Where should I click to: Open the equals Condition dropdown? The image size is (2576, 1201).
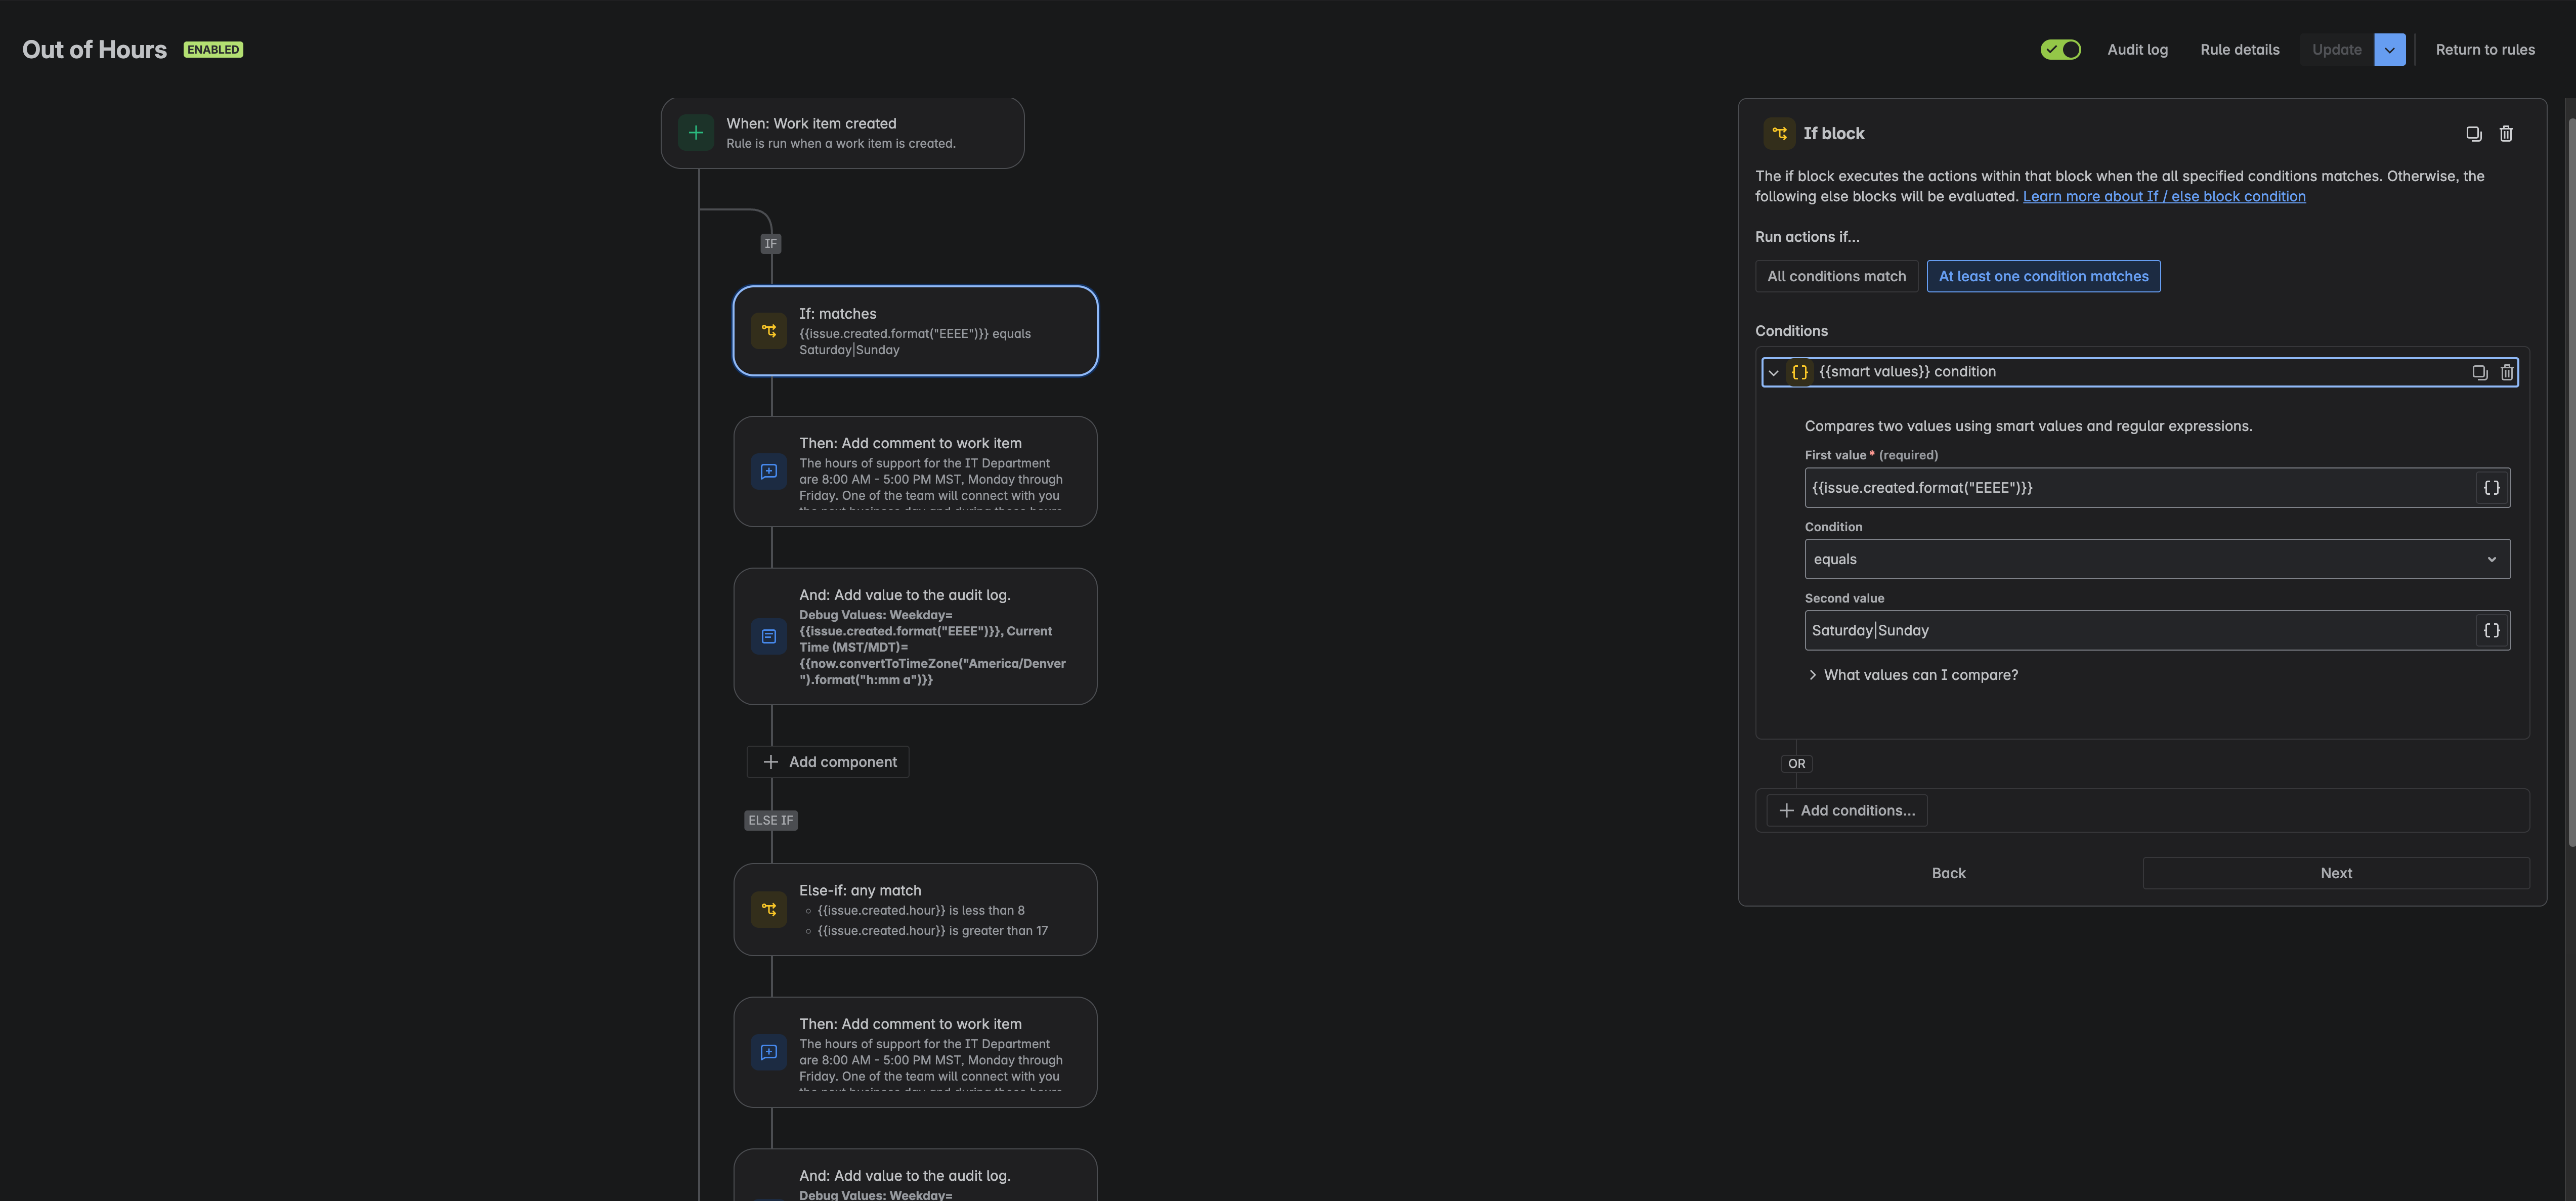pos(2157,560)
